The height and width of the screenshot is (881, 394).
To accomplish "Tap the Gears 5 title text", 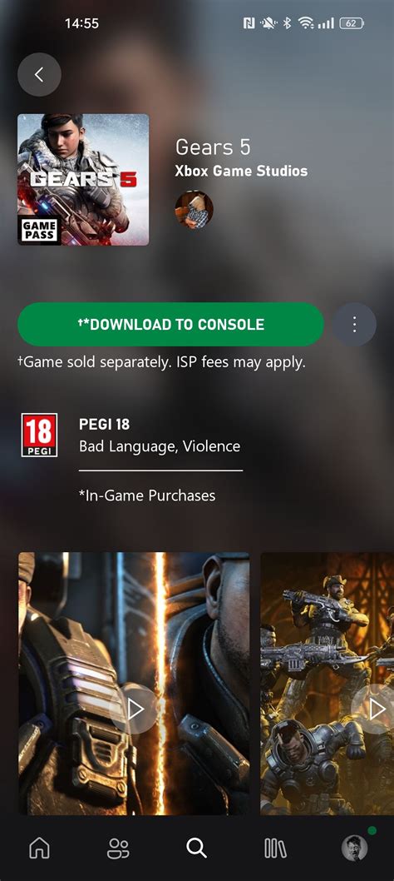I will (x=214, y=147).
